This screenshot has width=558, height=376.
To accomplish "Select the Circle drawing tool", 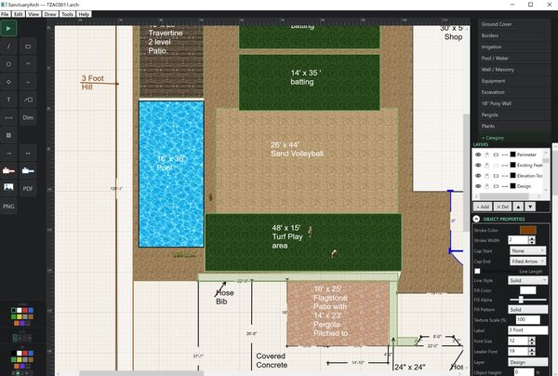I will [8, 64].
